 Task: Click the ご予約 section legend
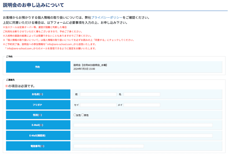click(x=9, y=57)
